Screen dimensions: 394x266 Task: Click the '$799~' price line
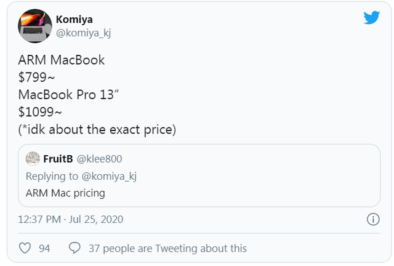[37, 78]
